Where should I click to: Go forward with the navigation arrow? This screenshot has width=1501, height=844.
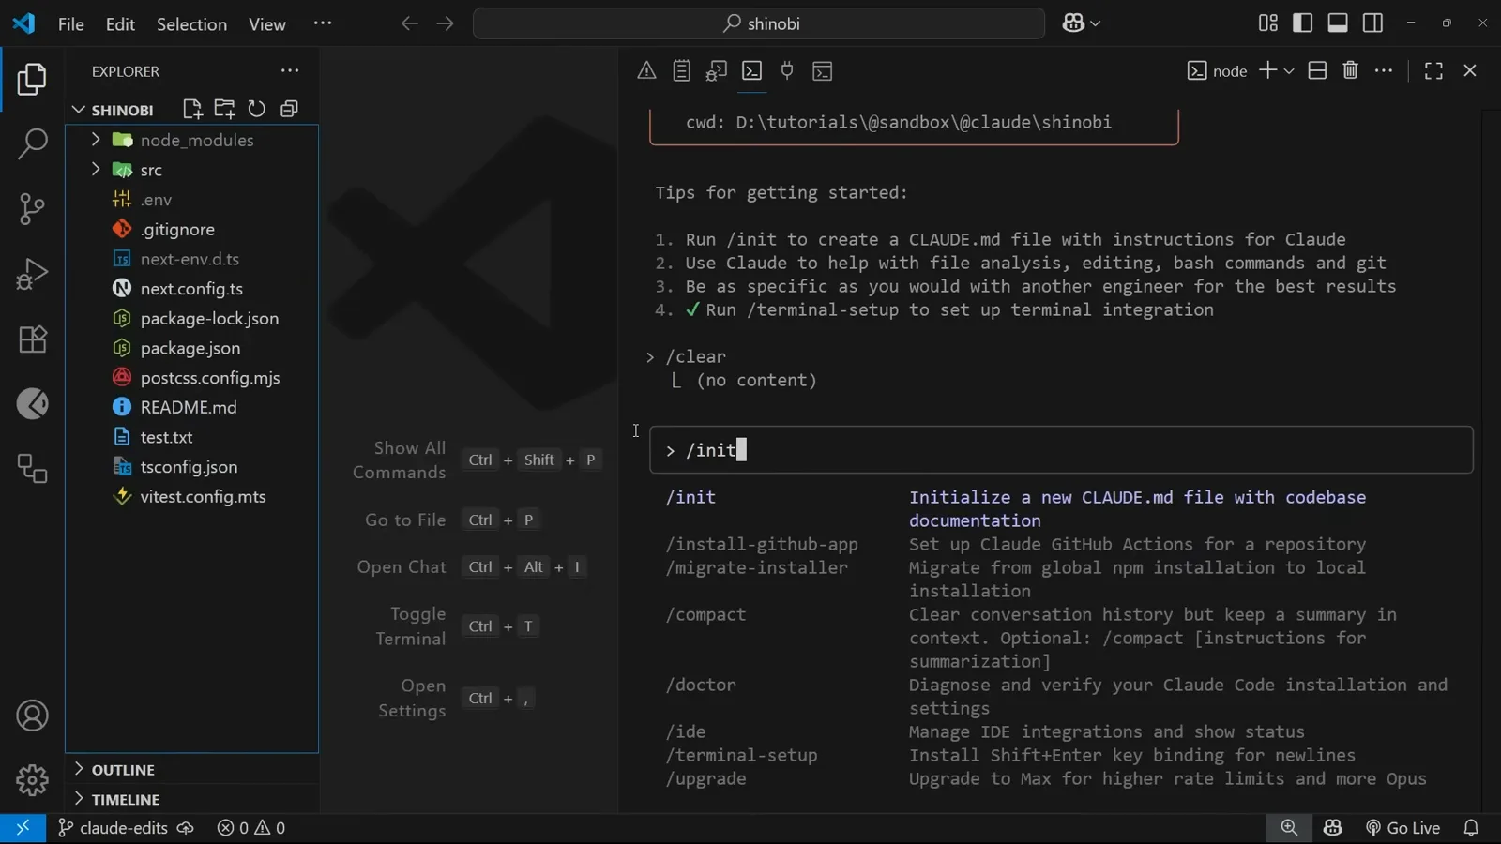click(x=446, y=23)
